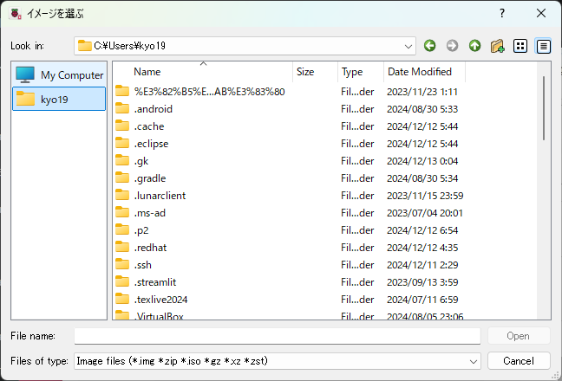The width and height of the screenshot is (562, 381).
Task: Click date 2024/12/12 4:35 cell
Action: point(422,248)
